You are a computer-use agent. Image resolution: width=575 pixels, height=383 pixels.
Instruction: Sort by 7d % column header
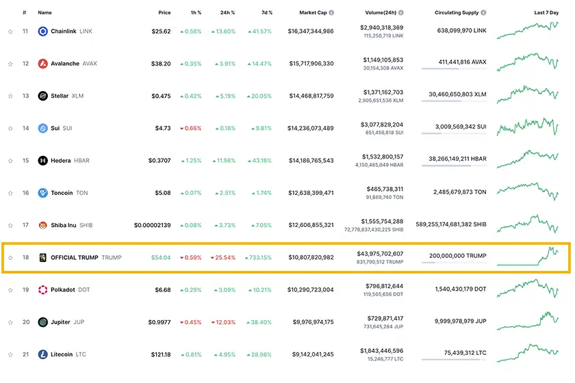tap(265, 12)
